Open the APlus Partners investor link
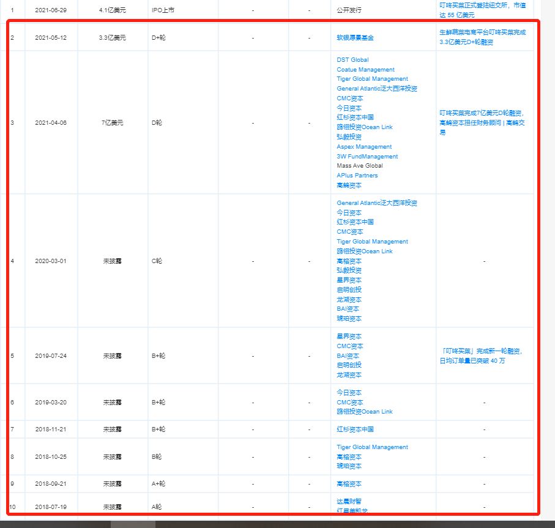Screen dimensions: 555x528 (357, 176)
